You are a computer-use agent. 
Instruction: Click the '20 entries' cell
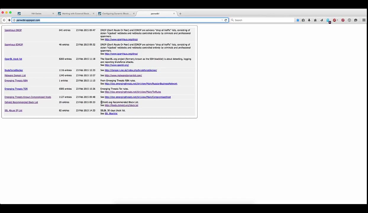pos(64,102)
